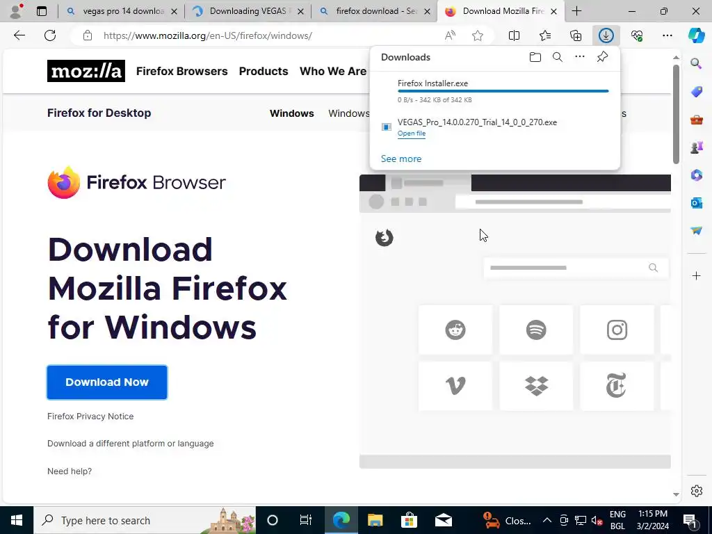Open sidebar Outlook icon
The image size is (712, 534).
click(x=696, y=203)
